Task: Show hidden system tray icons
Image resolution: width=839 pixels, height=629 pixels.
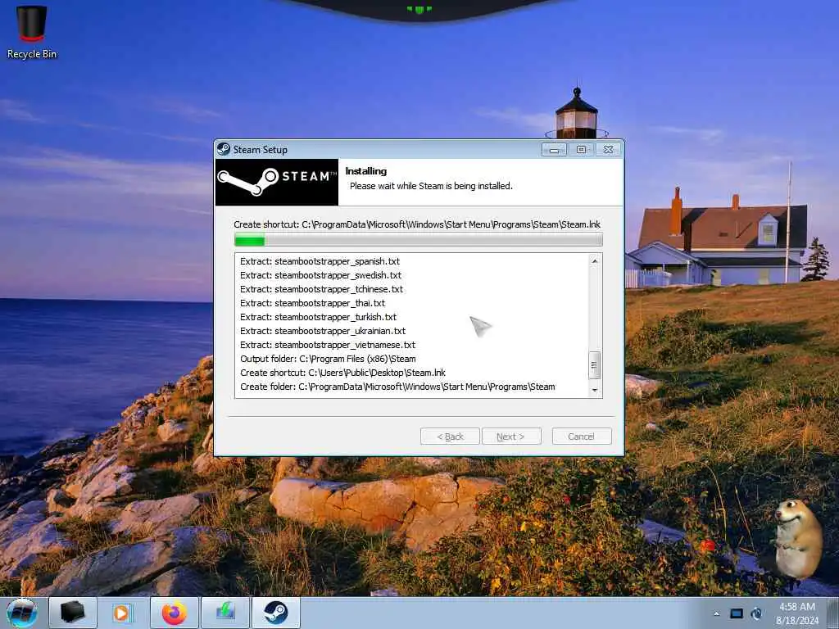Action: [716, 613]
